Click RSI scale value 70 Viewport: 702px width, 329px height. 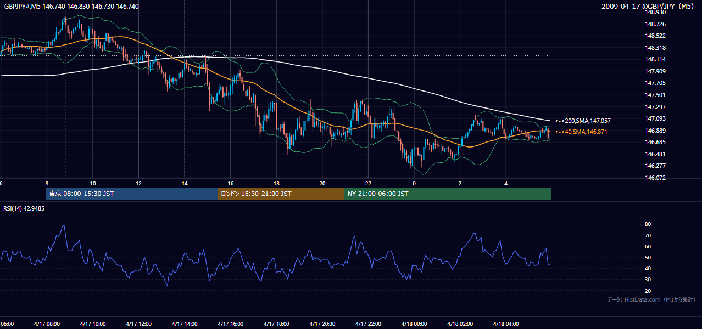648,235
